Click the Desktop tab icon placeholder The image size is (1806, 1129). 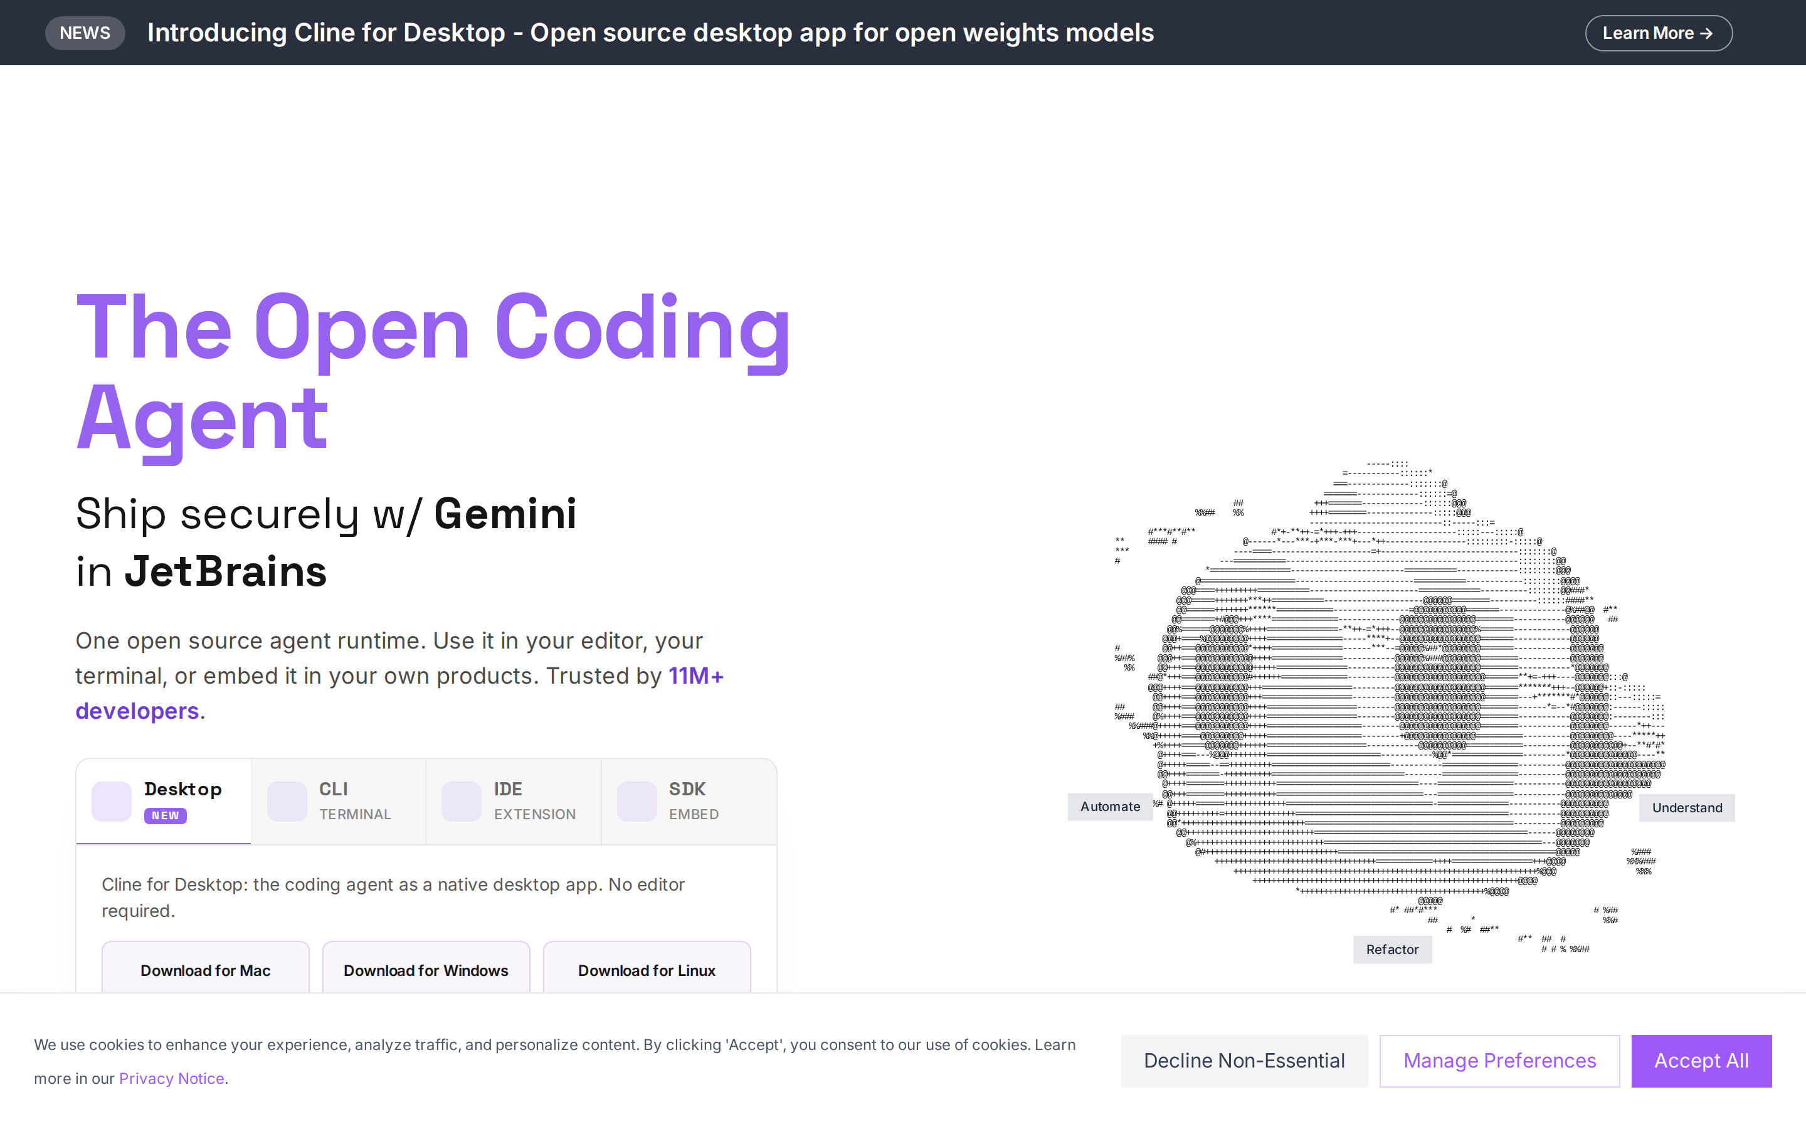[x=111, y=801]
